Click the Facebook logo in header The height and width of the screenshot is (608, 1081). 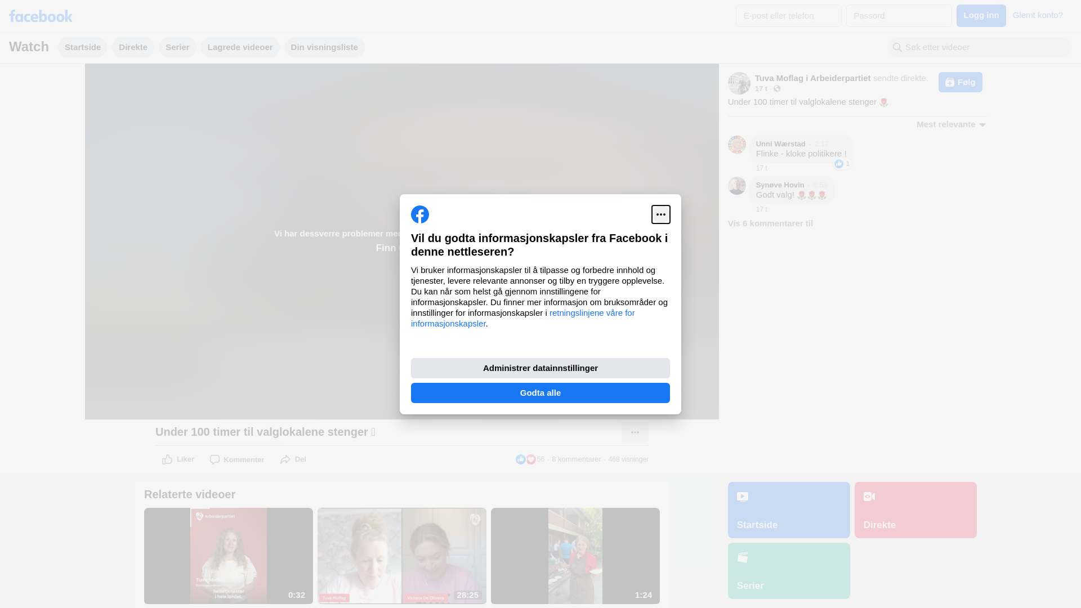41,16
